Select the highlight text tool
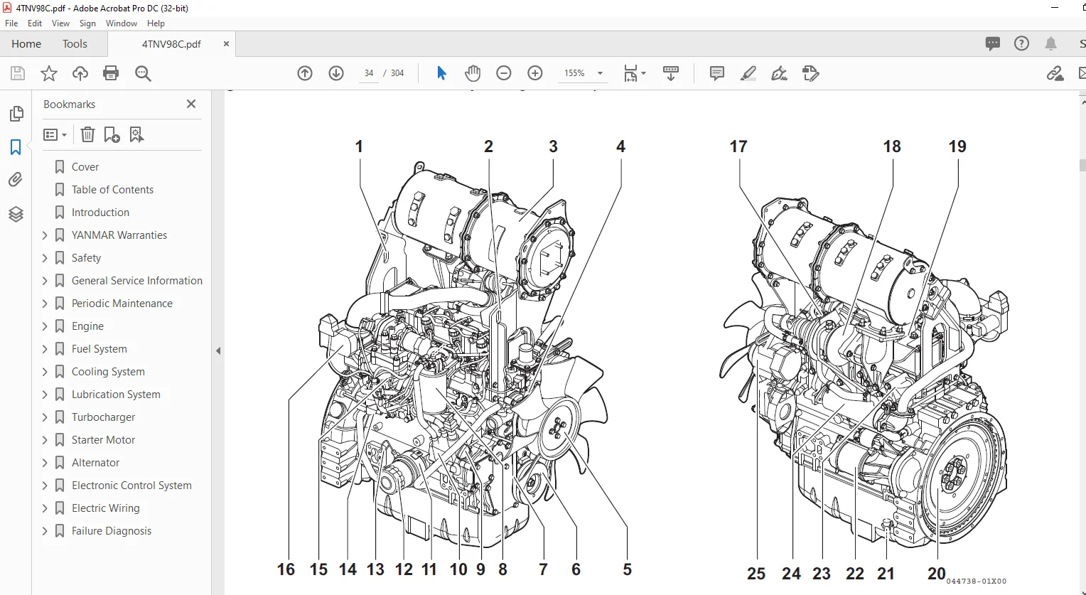Screen dimensions: 1086x595 (748, 73)
